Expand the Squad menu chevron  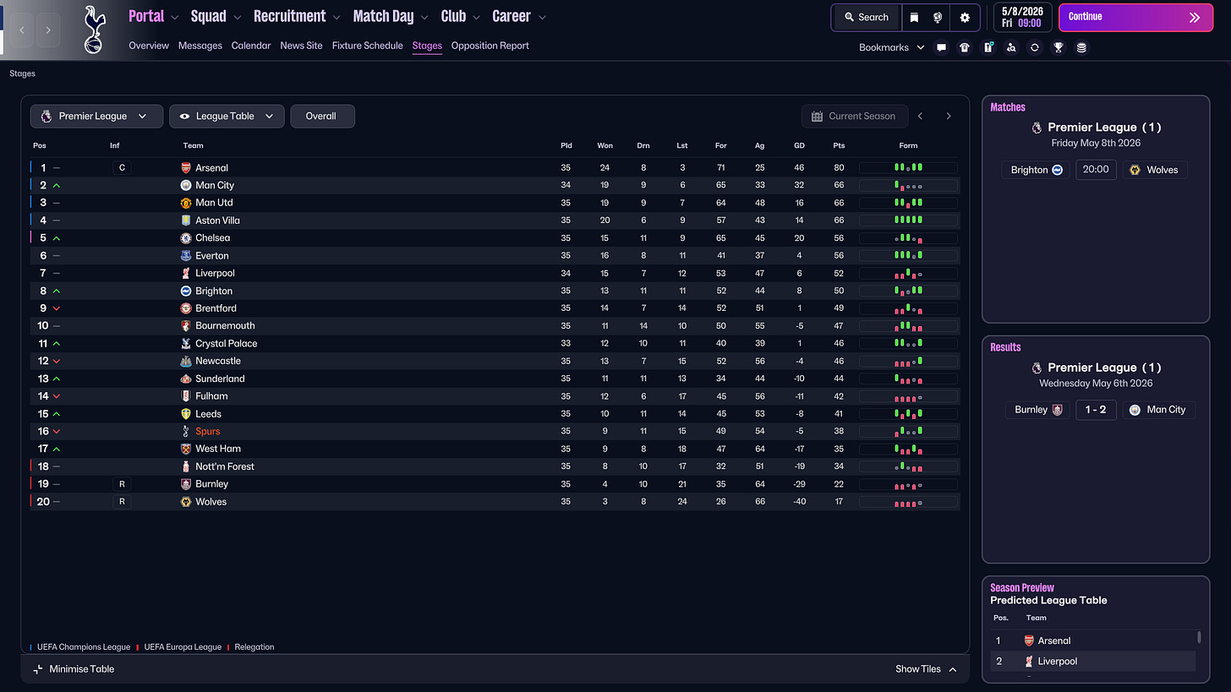pyautogui.click(x=238, y=17)
